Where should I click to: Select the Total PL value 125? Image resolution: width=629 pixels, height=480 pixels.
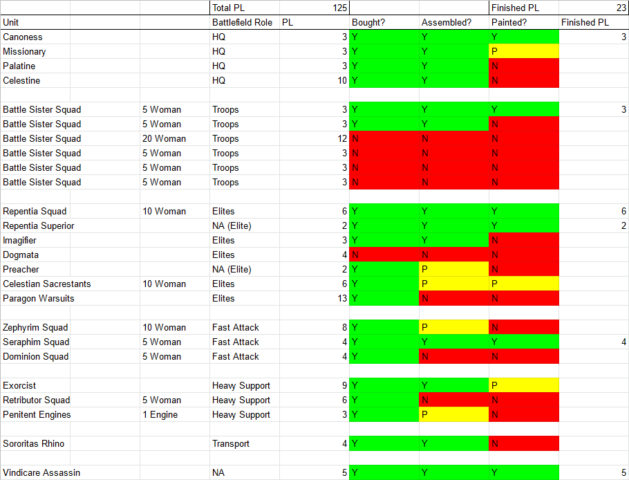coord(314,8)
